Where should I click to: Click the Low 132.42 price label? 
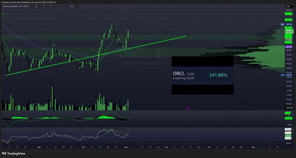(286, 75)
